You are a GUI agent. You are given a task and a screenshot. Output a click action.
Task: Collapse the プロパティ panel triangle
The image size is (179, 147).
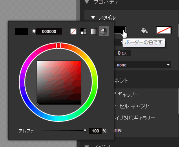click(x=87, y=2)
